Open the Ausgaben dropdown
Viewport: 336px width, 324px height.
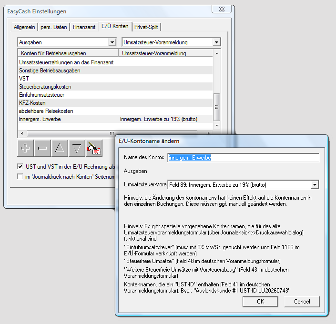[x=112, y=42]
